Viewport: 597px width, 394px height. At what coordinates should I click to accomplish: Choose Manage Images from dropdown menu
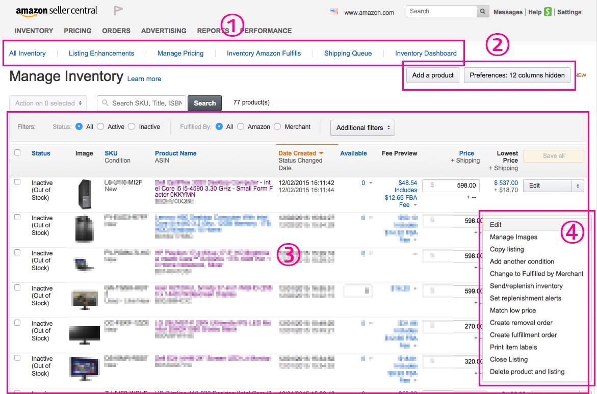click(x=513, y=237)
